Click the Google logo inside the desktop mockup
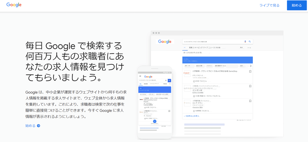The width and height of the screenshot is (308, 142). coord(165,42)
